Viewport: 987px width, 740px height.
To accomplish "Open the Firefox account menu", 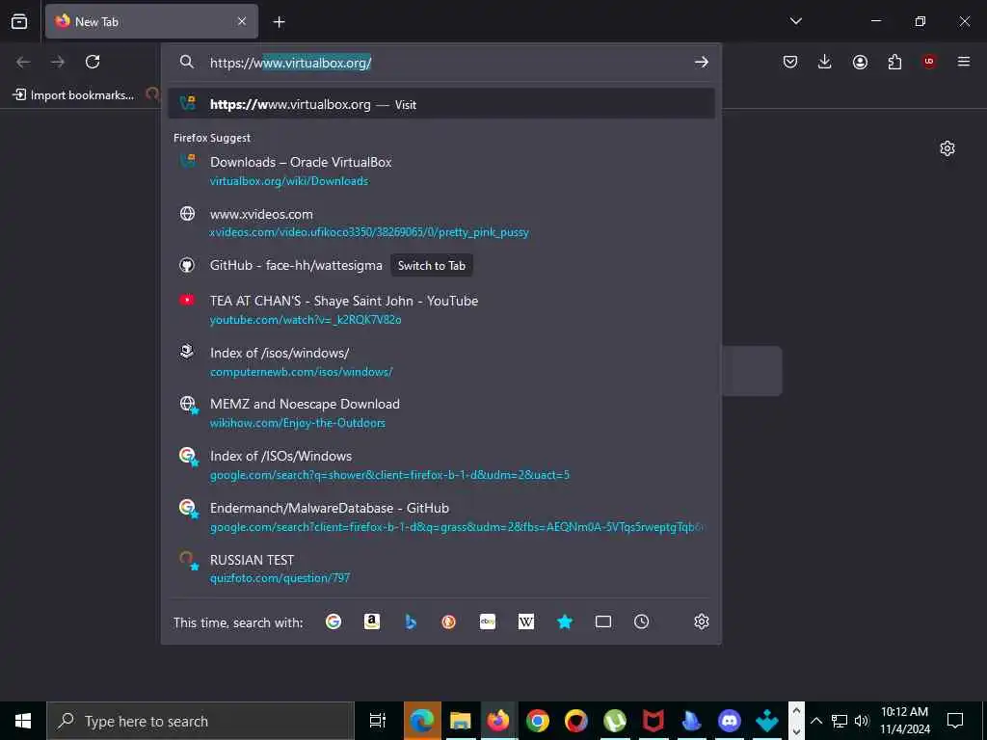I will [860, 62].
